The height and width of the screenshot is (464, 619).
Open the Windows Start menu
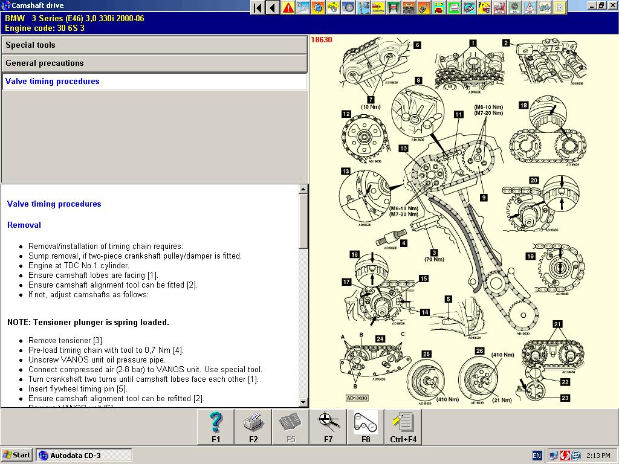16,455
